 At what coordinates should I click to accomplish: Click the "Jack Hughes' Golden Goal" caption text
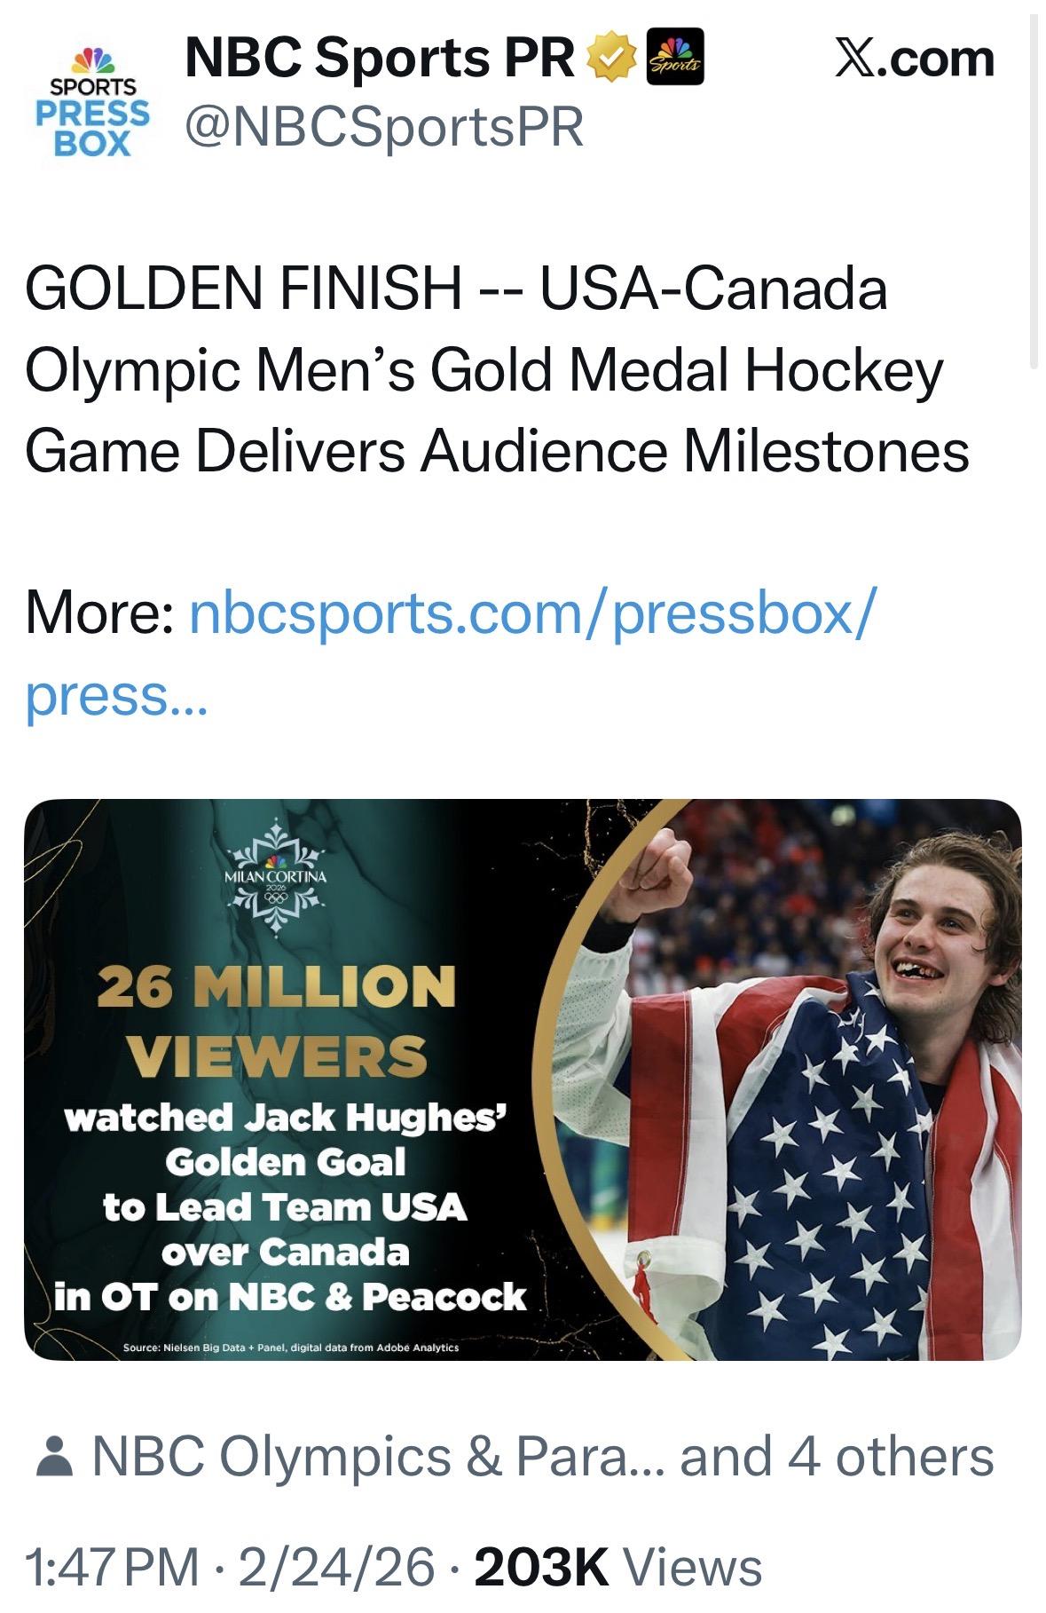[x=286, y=1140]
